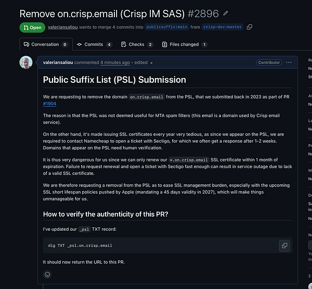Copy the dig TXT command snippet
312x289 pixels.
pyautogui.click(x=284, y=246)
